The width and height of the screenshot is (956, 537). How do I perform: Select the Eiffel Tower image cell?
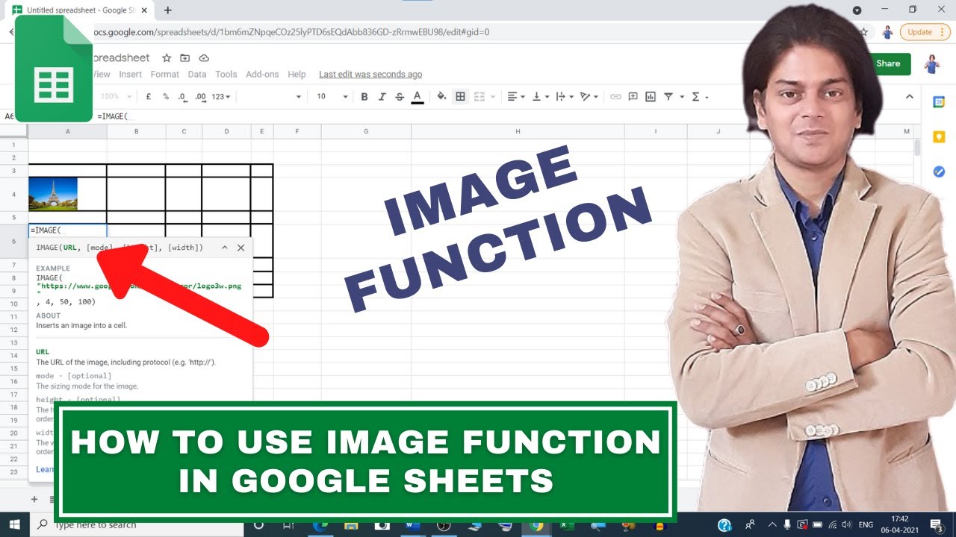pos(67,194)
